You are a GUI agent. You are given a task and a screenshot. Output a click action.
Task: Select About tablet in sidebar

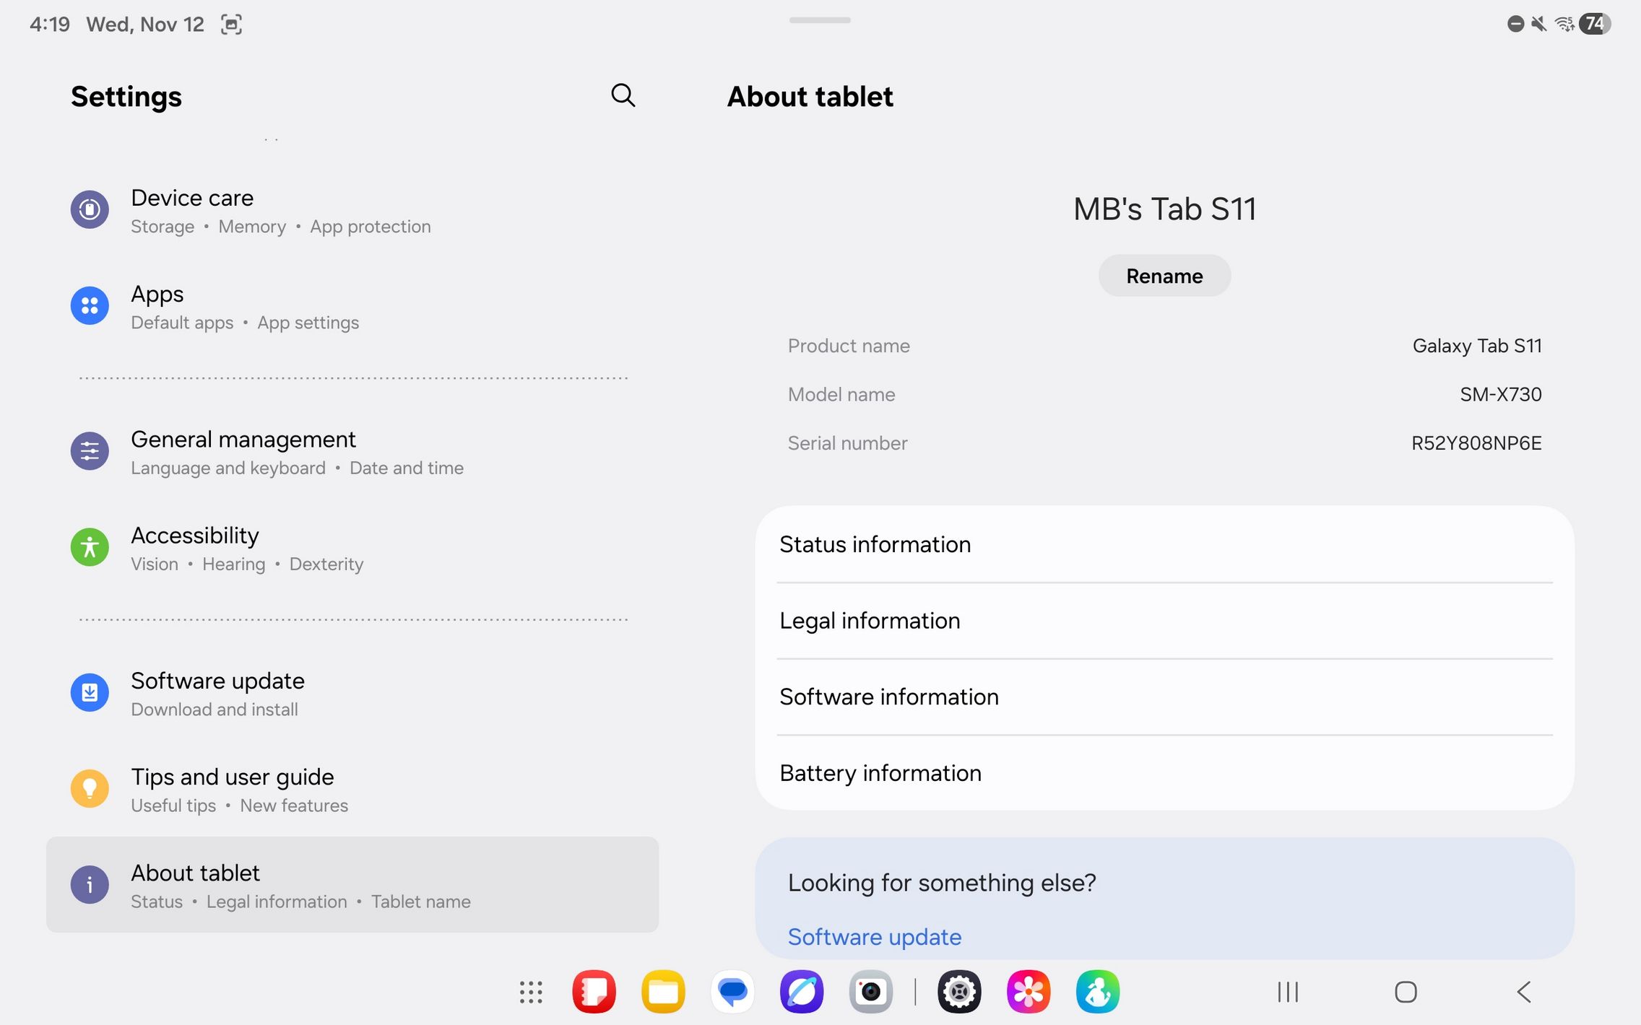[x=352, y=885]
